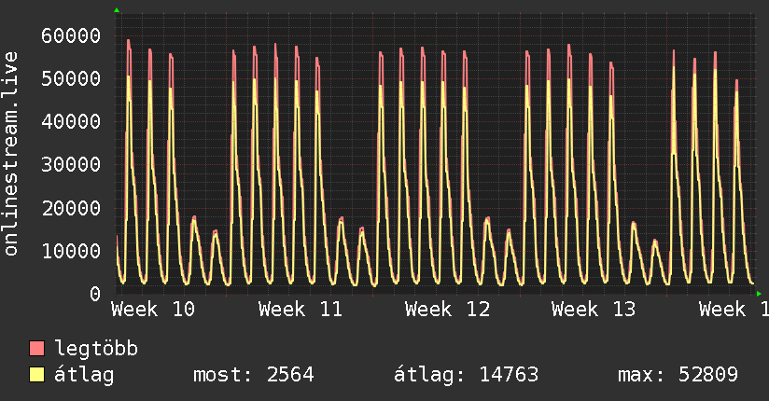The width and height of the screenshot is (769, 401).
Task: Click the green arrow at the x-axis end
Action: 759,294
